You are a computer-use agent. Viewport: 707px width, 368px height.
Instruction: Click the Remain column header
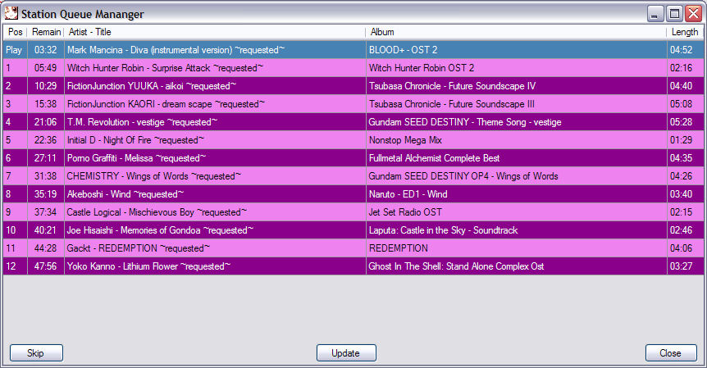45,32
